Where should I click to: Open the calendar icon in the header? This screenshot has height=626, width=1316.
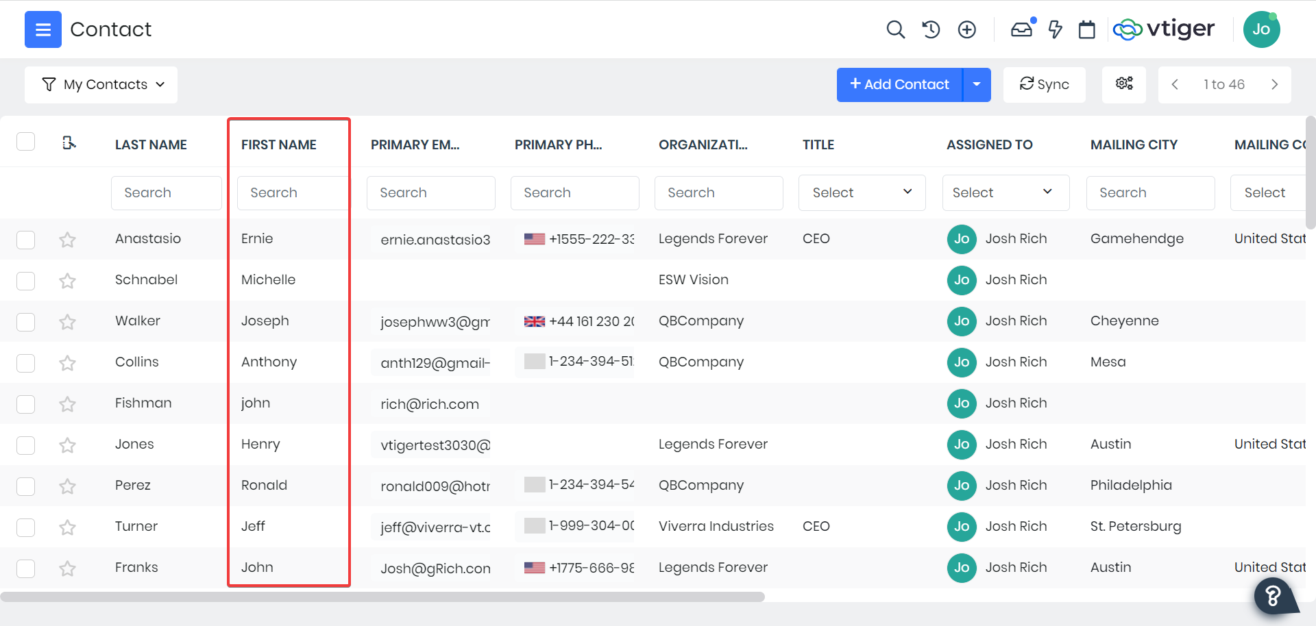[1086, 29]
